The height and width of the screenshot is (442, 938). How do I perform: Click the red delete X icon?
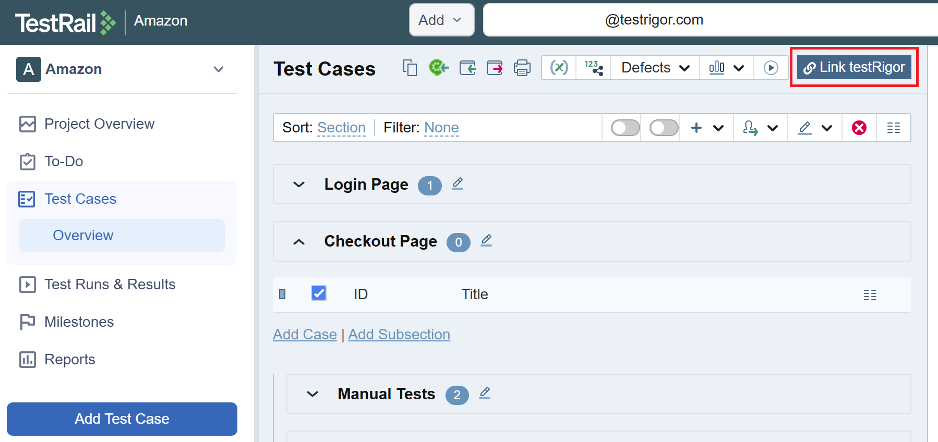coord(859,128)
